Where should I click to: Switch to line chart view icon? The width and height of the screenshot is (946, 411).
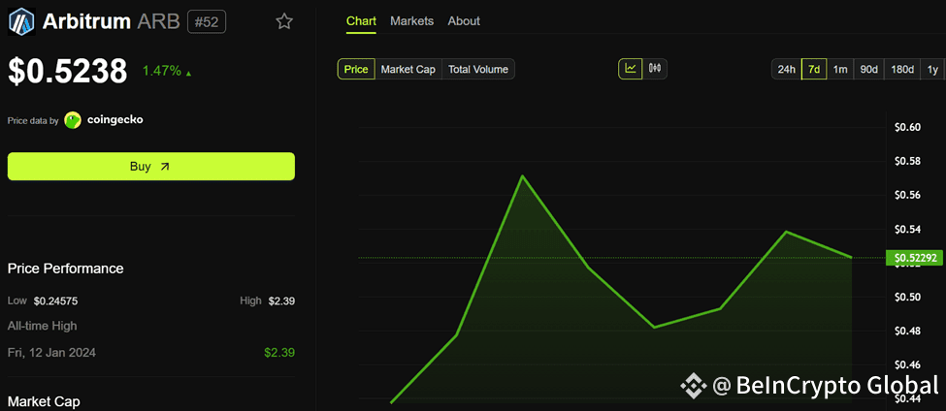(x=631, y=69)
